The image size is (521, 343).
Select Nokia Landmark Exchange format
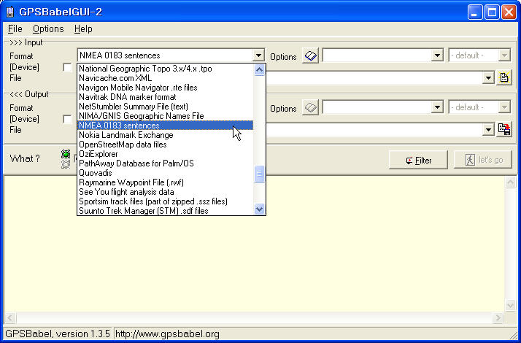click(165, 135)
